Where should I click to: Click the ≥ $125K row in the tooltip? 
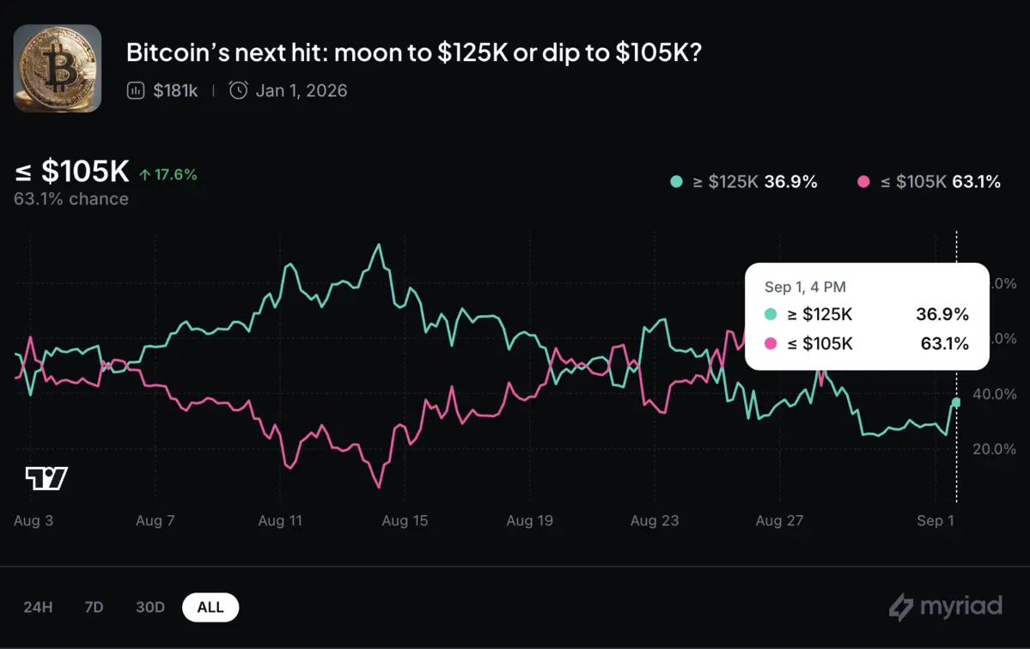click(x=866, y=314)
